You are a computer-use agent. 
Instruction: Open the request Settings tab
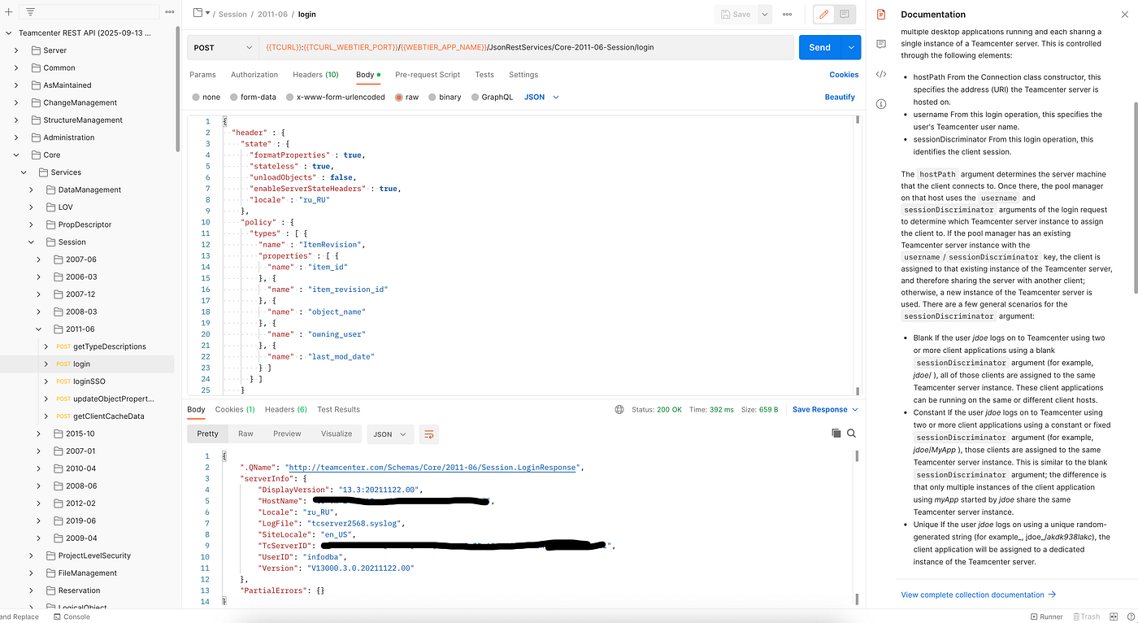(523, 75)
